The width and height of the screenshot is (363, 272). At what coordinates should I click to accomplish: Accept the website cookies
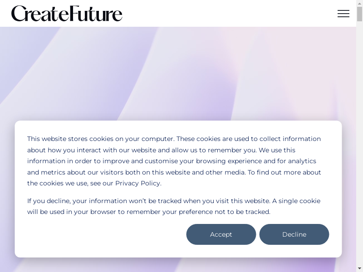[x=221, y=234]
